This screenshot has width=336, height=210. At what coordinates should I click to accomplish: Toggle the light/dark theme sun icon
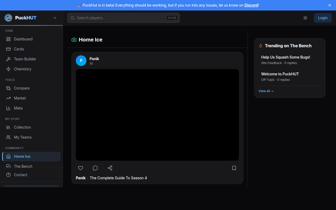click(305, 18)
